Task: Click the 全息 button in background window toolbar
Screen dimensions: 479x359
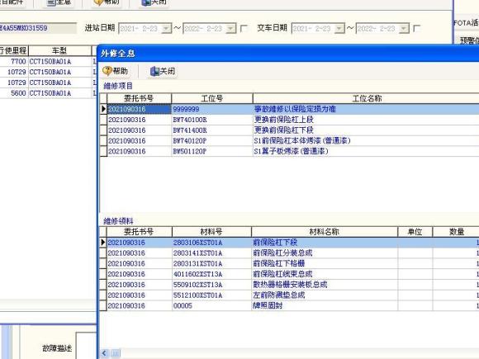Action: (59, 2)
